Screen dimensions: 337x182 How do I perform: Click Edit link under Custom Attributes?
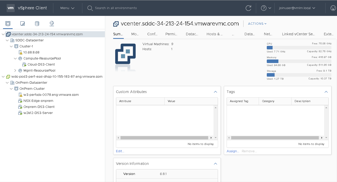(x=120, y=151)
